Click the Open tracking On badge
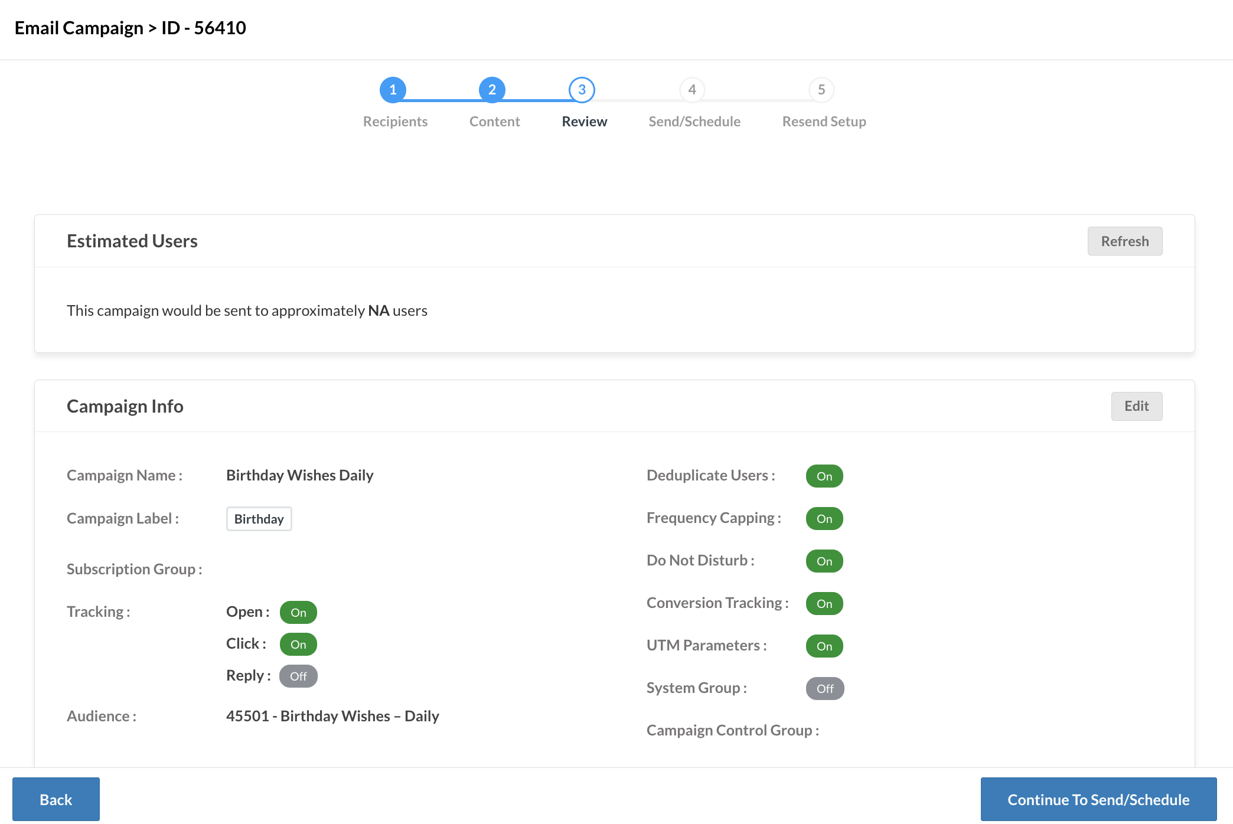This screenshot has width=1233, height=824. [298, 613]
